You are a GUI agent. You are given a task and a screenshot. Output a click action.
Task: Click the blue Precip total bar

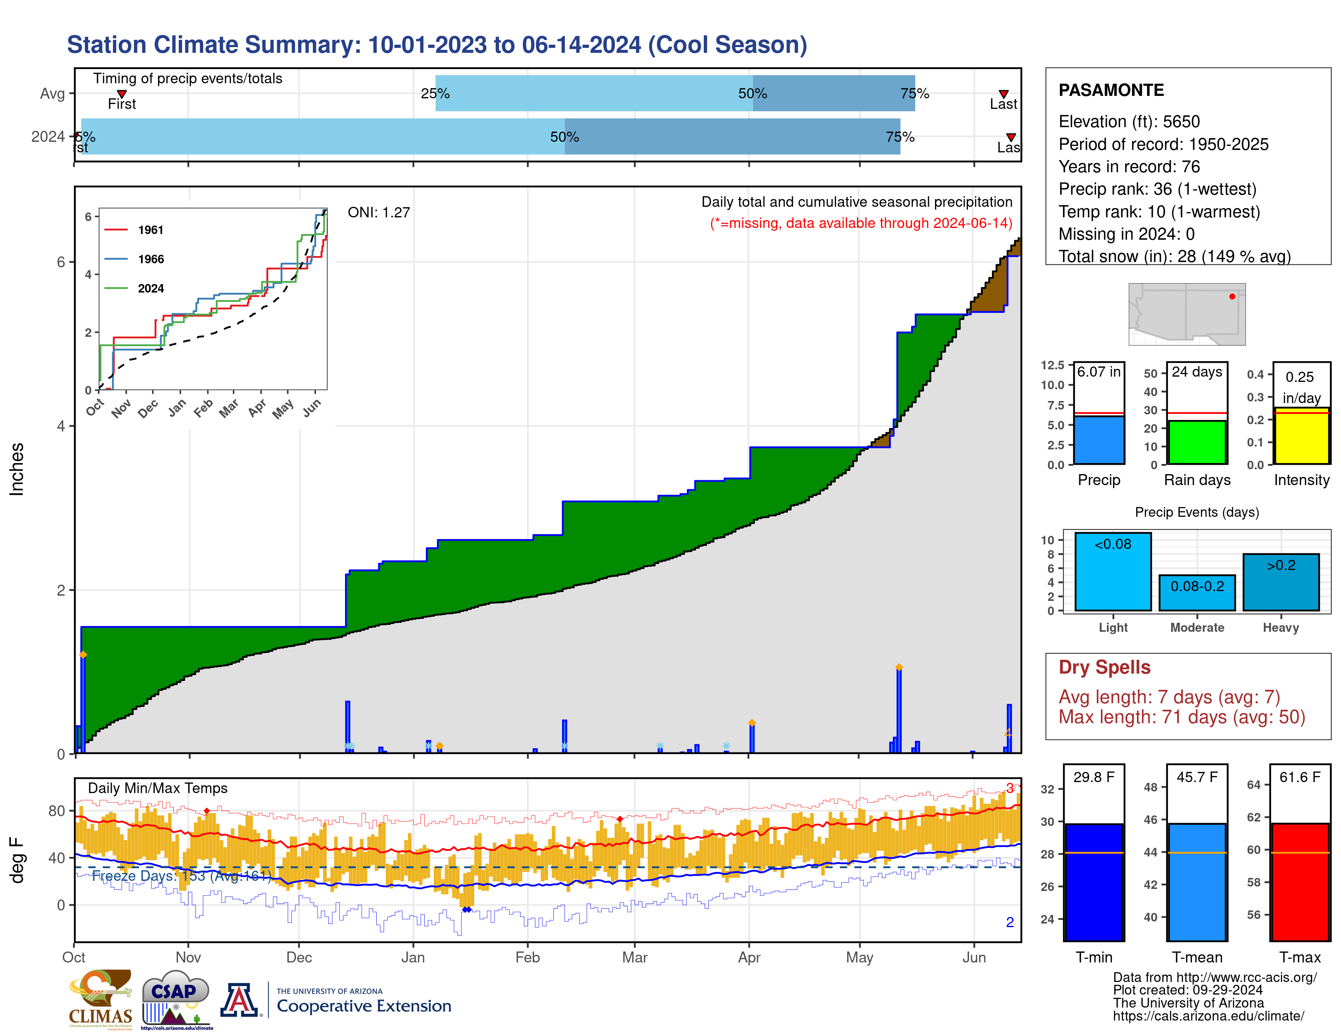1098,440
